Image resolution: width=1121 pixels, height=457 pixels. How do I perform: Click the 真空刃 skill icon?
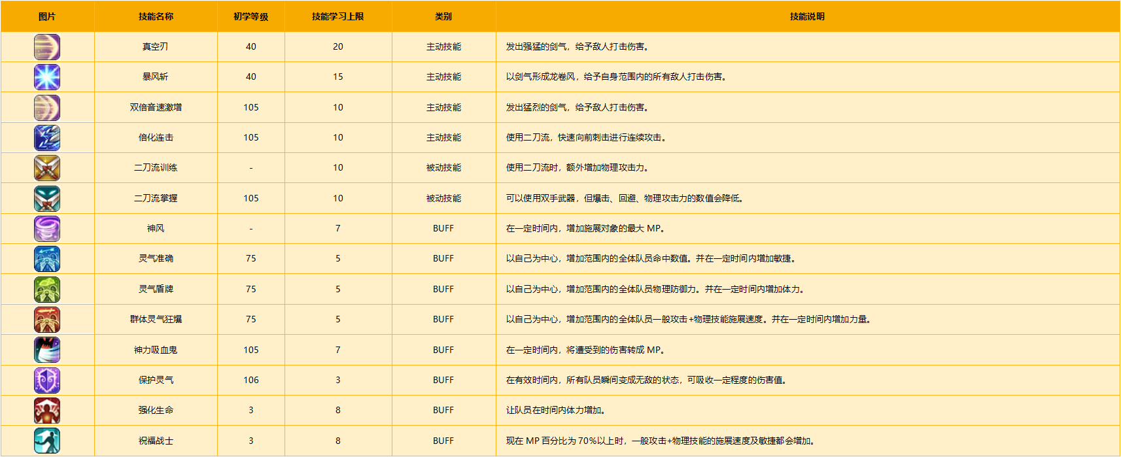47,47
